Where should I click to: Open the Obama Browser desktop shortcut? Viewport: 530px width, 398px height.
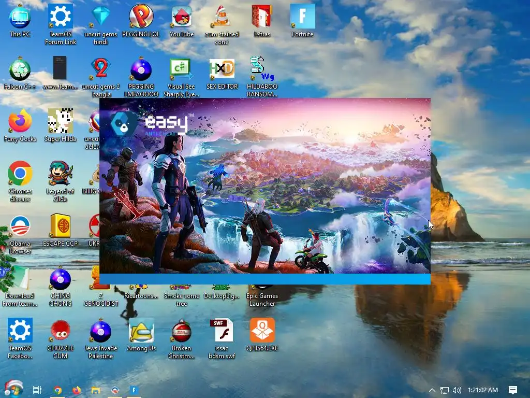coord(20,234)
